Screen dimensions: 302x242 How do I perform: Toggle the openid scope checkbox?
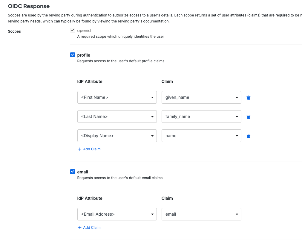72,31
